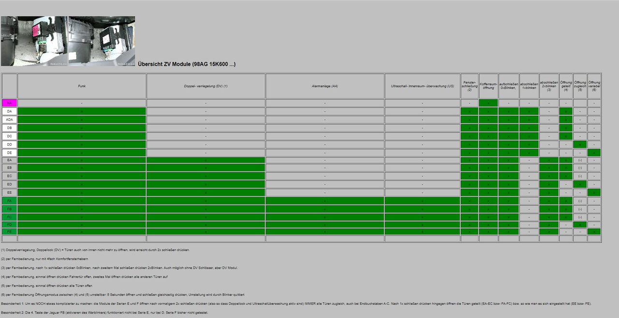Screen dimensions: 619x318
Task: Open the right module photo thumbnail
Action: [x=102, y=41]
